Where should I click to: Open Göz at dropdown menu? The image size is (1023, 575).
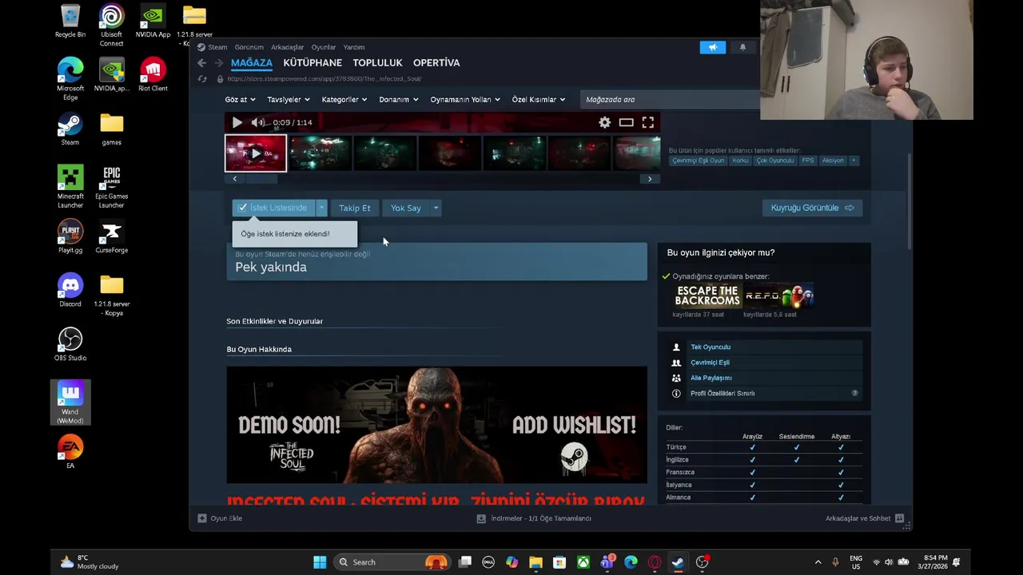pos(240,100)
